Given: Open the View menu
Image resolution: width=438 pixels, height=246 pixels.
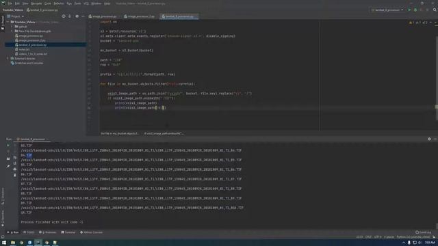Looking at the screenshot, I should click(25, 3).
